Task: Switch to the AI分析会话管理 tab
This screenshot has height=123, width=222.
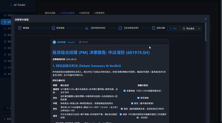Action: (67, 13)
